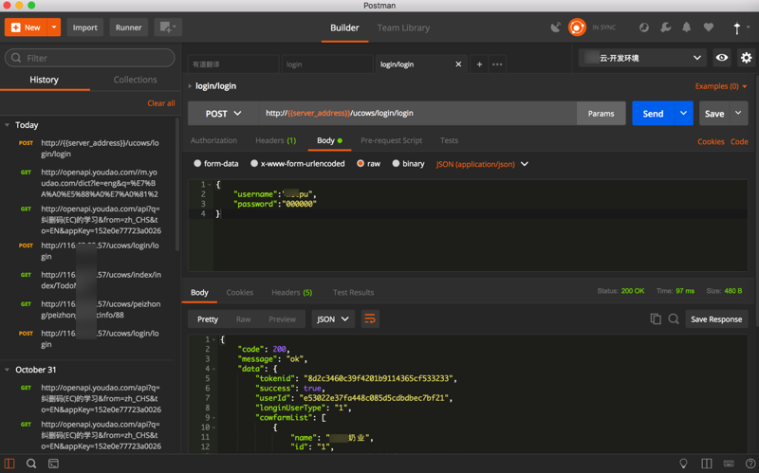Open the request Headers (1) tab

pos(275,140)
